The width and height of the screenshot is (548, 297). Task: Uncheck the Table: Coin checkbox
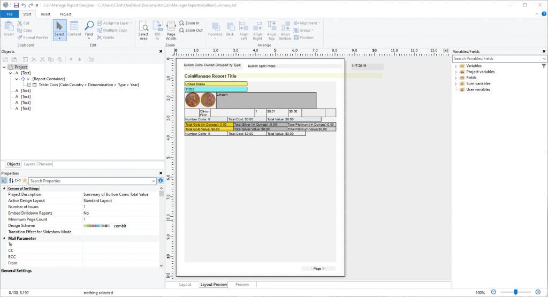(x=29, y=85)
